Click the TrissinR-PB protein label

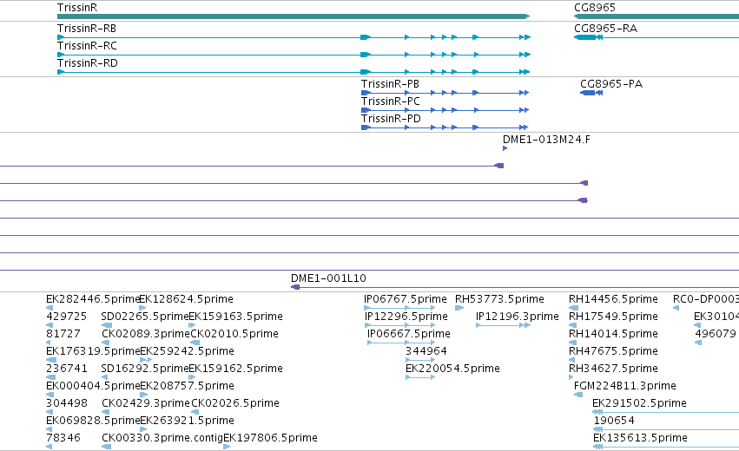coord(390,84)
